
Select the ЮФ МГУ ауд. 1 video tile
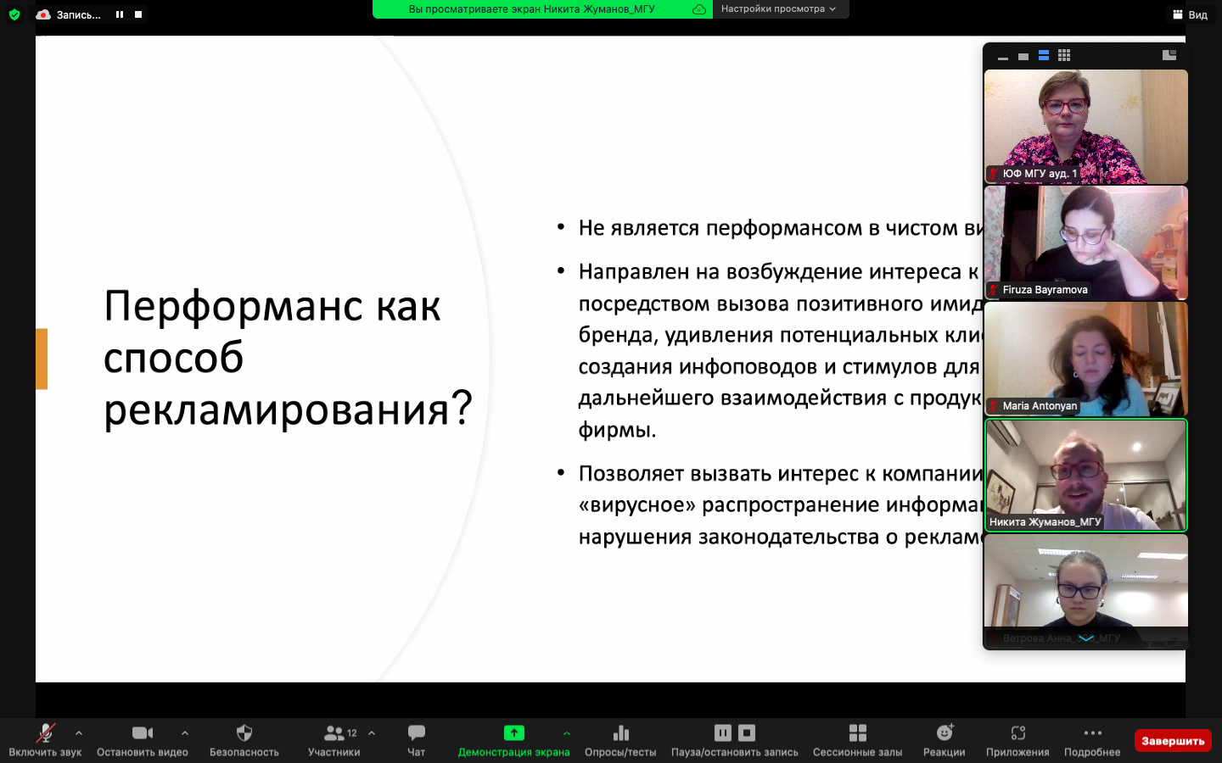click(x=1086, y=126)
